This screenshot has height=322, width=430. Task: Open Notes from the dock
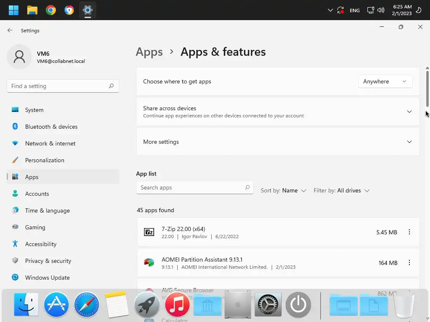pos(117,304)
